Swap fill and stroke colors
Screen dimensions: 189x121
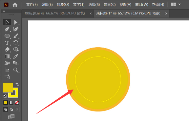coord(17,84)
